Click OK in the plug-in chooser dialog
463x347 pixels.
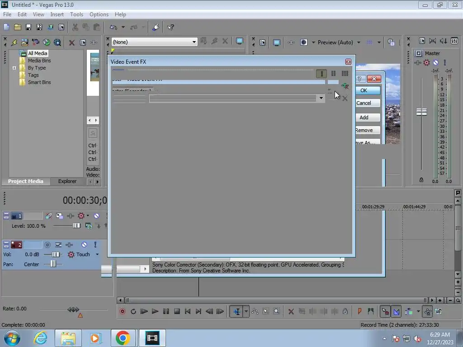point(368,90)
